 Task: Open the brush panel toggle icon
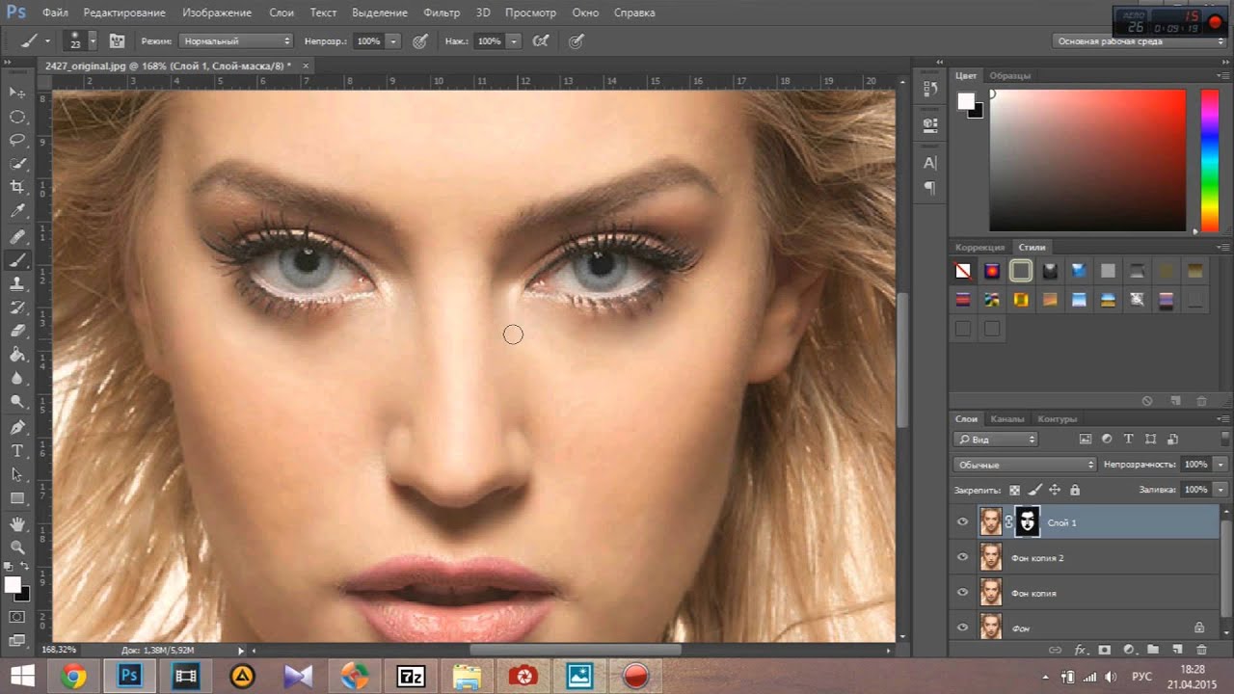[118, 41]
